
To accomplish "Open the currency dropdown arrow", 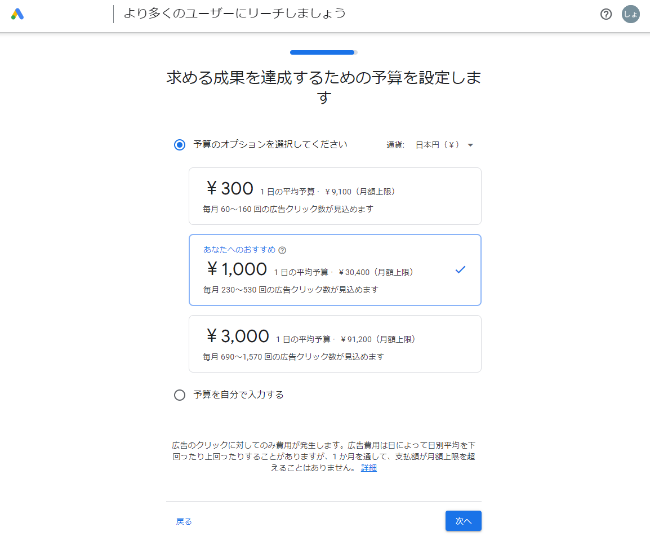I will coord(470,145).
